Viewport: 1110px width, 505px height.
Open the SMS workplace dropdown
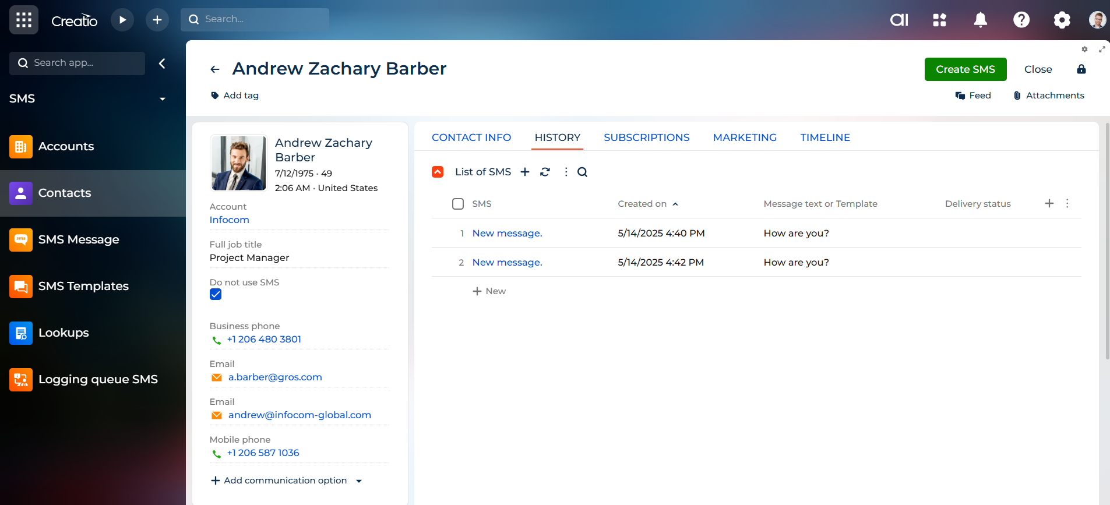[163, 99]
